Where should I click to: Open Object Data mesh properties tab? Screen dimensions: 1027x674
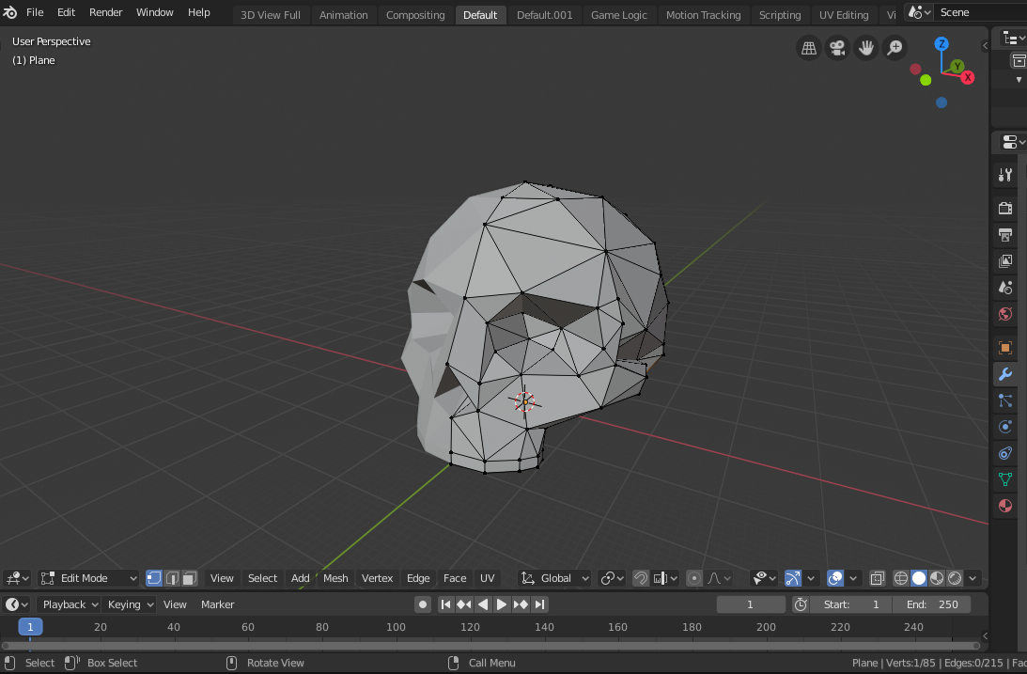coord(1004,479)
